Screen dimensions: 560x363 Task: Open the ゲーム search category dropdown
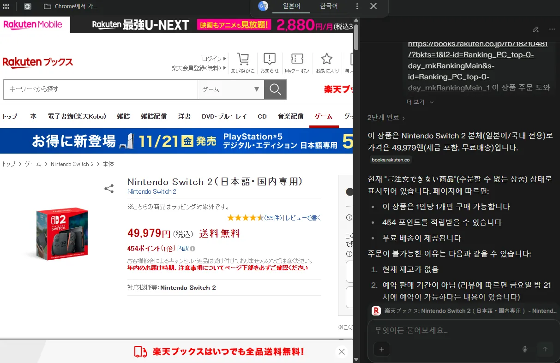point(231,89)
